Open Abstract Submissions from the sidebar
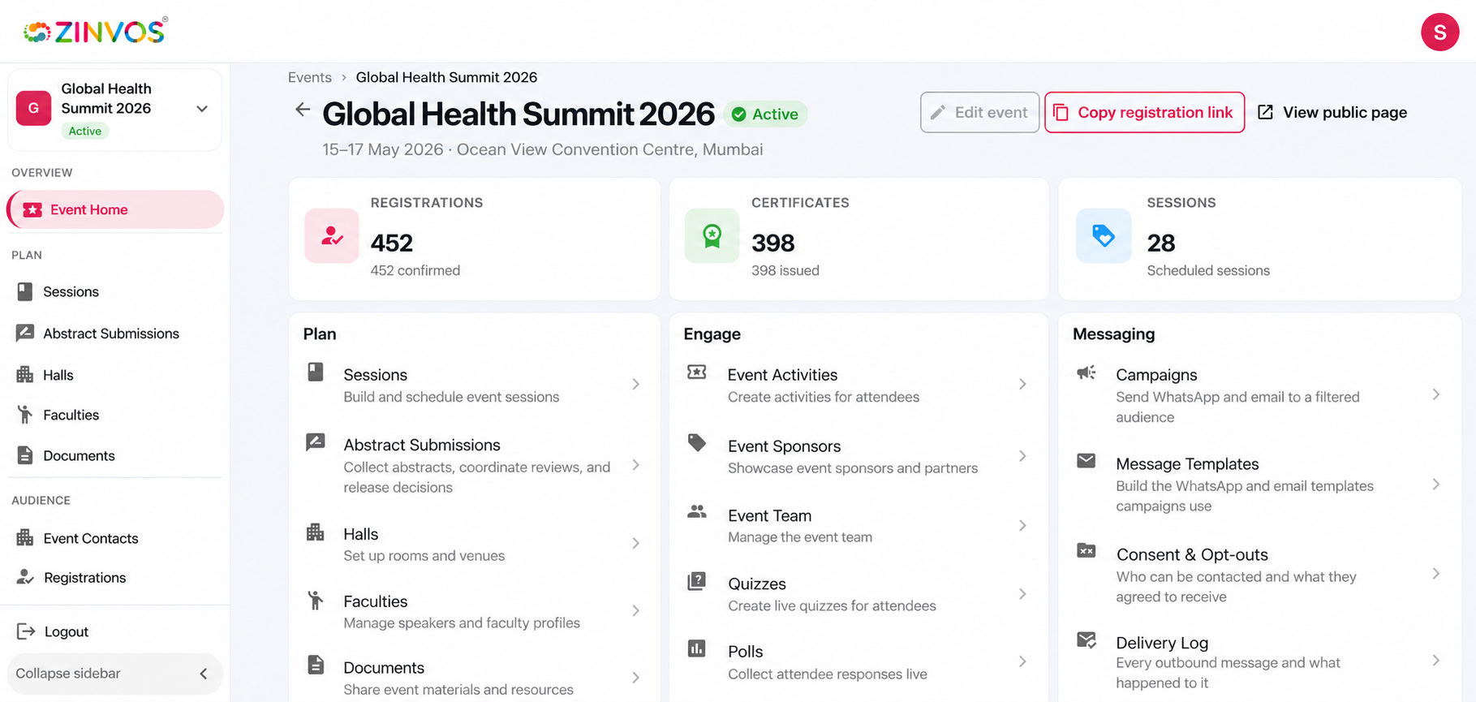This screenshot has height=702, width=1476. [x=115, y=334]
